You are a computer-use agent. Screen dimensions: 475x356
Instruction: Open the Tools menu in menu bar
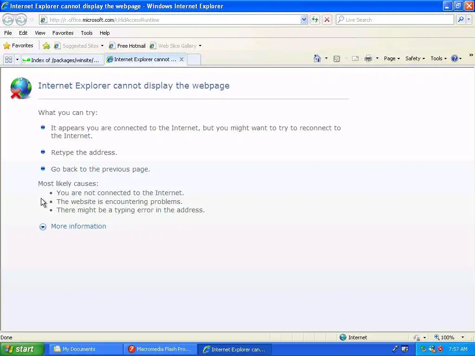pos(87,33)
